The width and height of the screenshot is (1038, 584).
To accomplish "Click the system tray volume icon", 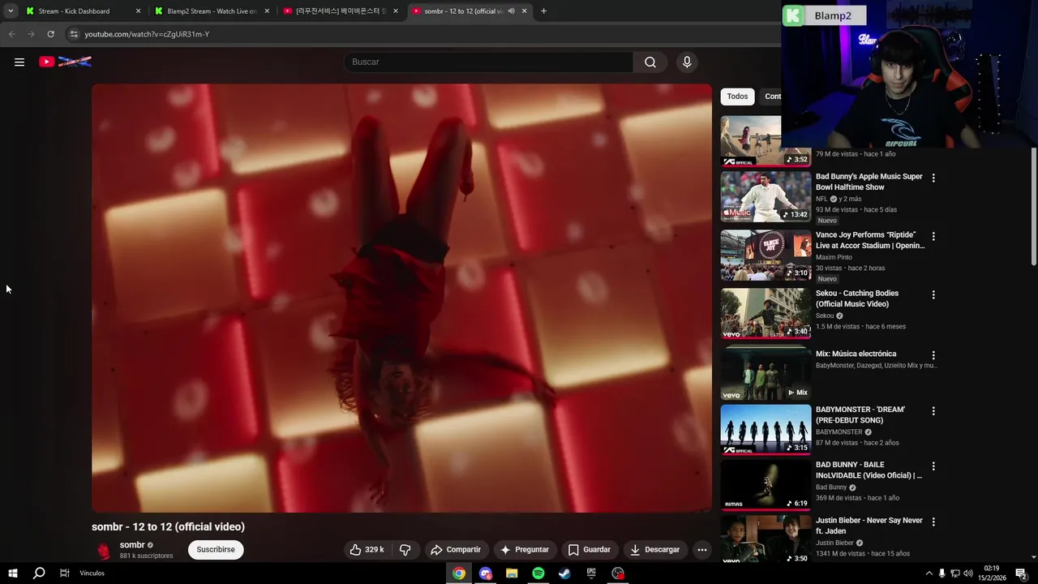I will (x=967, y=573).
